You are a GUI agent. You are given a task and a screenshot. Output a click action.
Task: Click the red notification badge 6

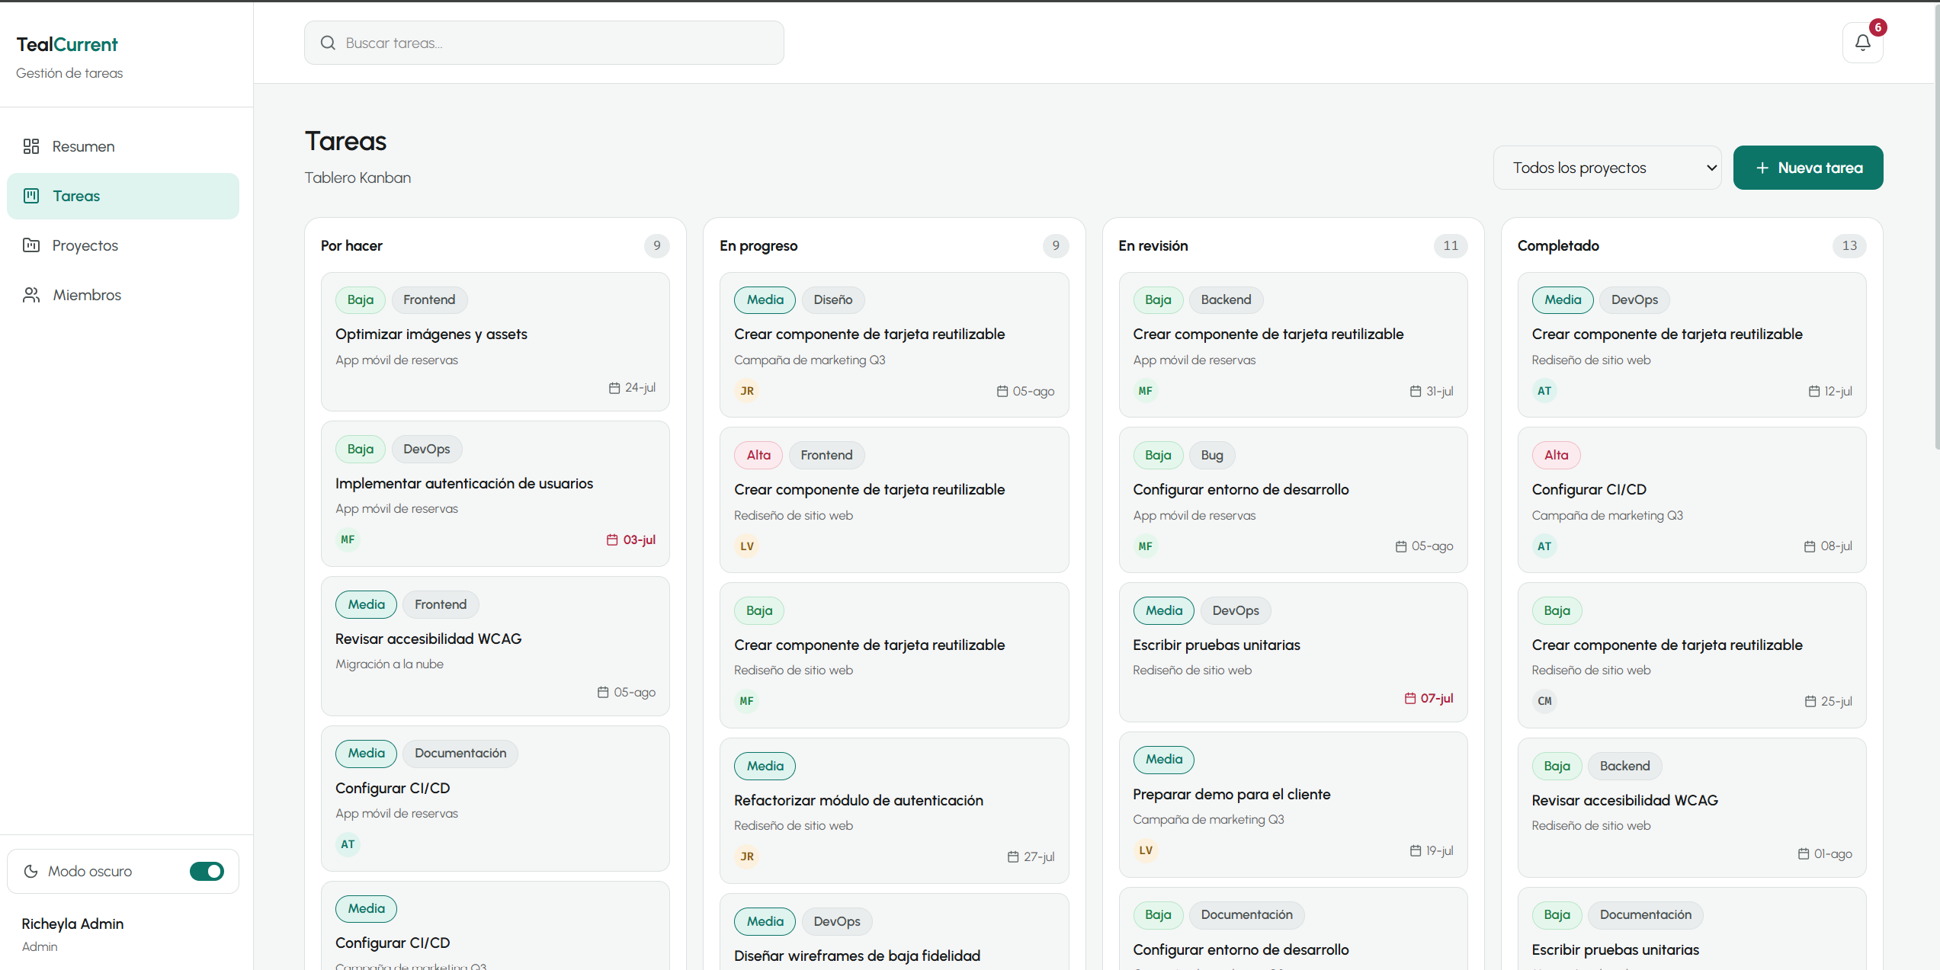[1877, 27]
